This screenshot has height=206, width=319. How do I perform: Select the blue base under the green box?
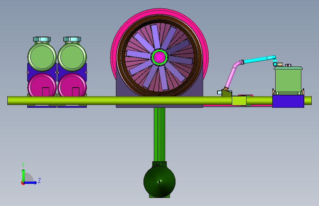(288, 102)
